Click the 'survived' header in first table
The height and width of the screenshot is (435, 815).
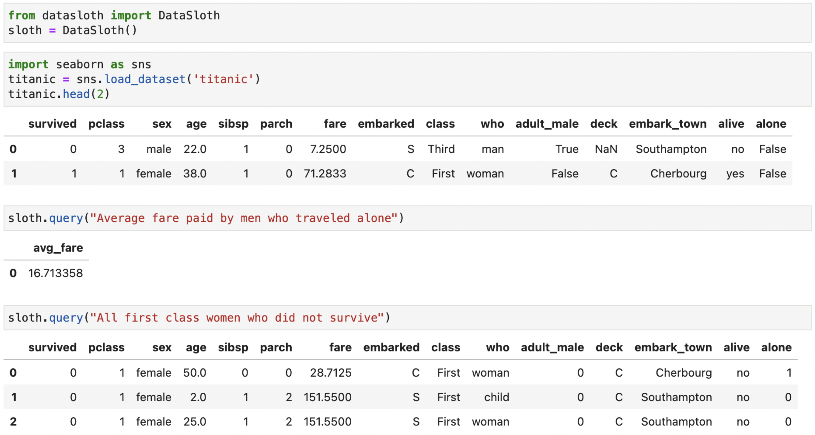pos(53,124)
